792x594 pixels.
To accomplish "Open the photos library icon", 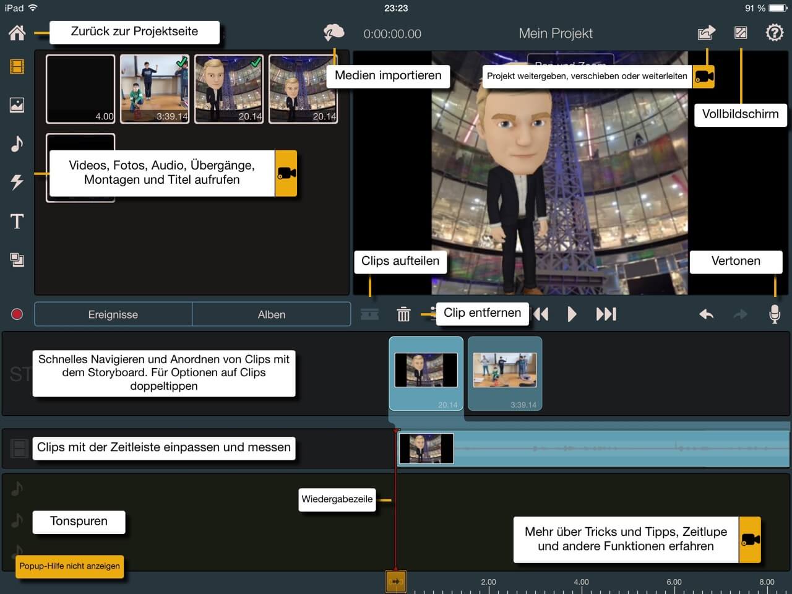I will 17,105.
